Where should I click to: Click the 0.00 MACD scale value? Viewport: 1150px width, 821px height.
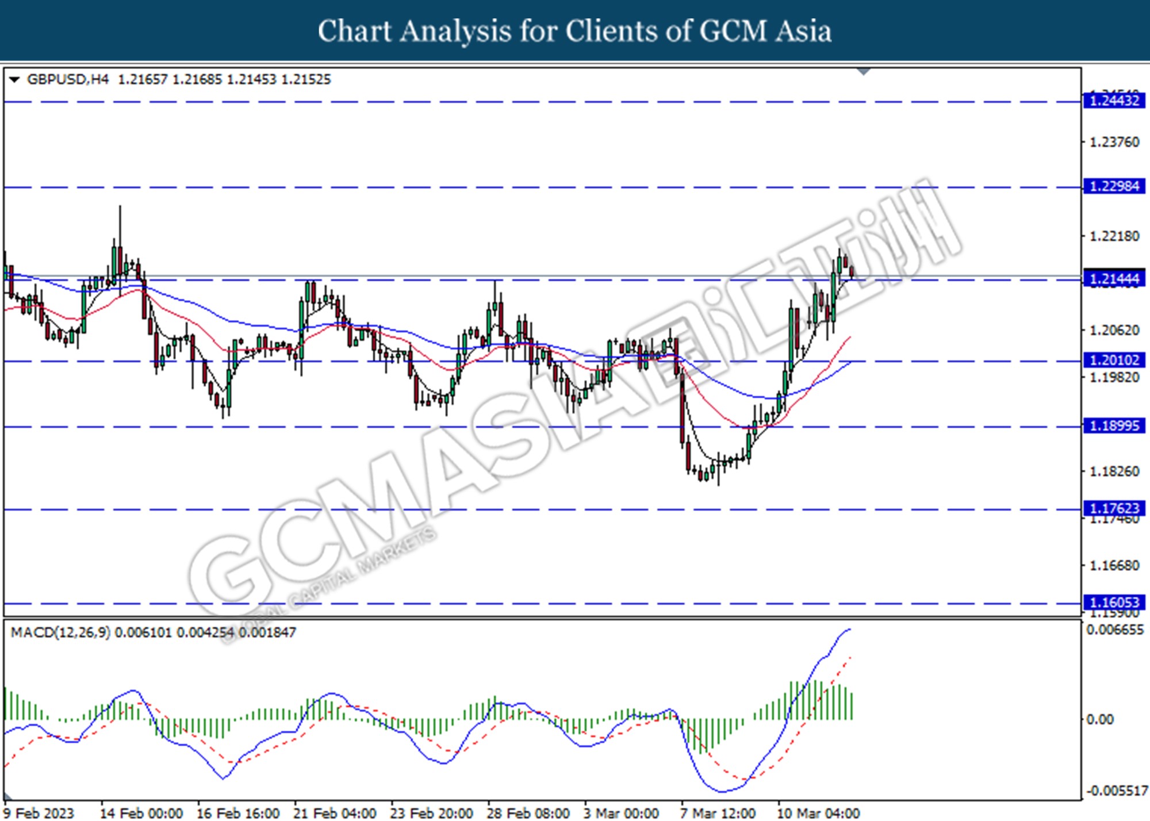(1099, 719)
